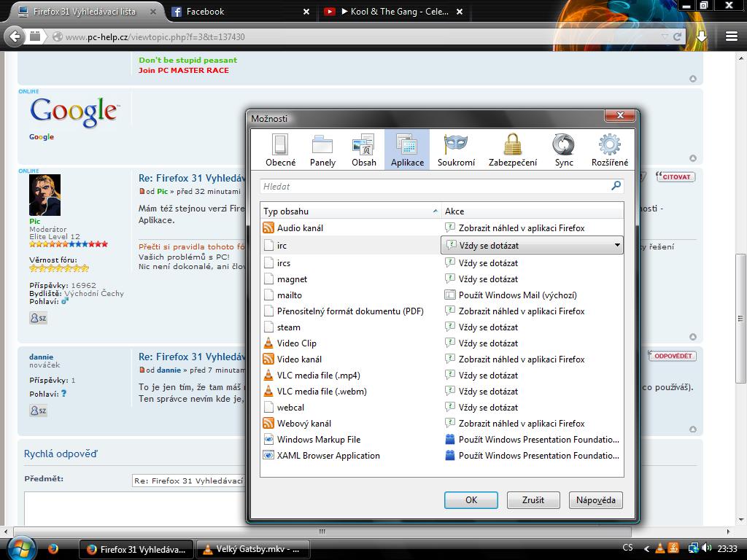
Task: Sort by Typ obsahu column header
Action: coord(351,211)
